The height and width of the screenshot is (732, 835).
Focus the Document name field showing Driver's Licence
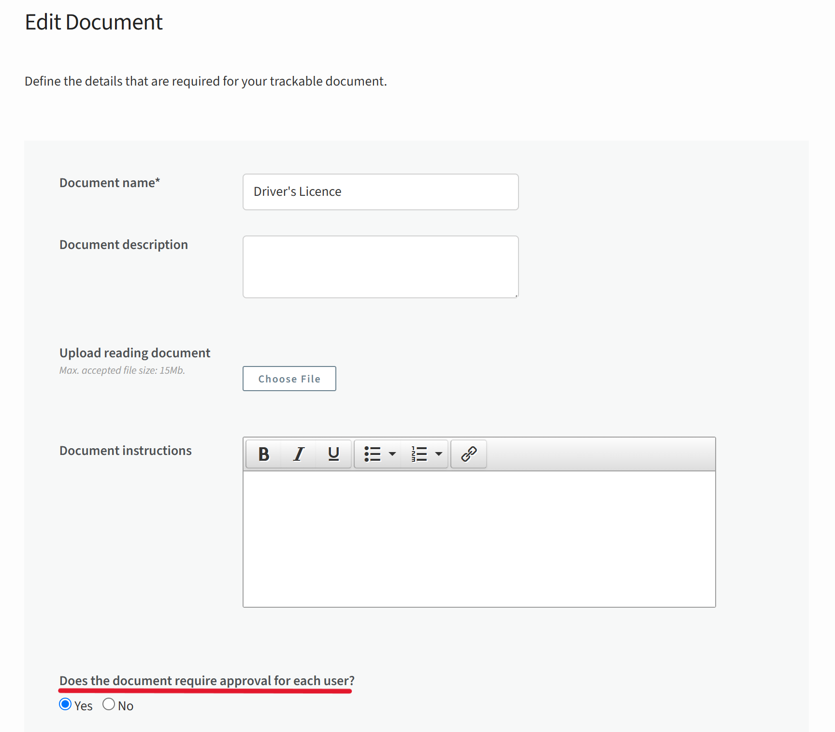coord(380,191)
